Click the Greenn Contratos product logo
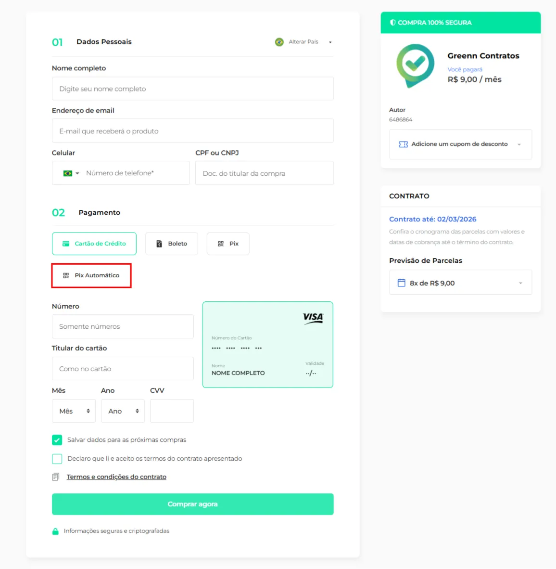The image size is (556, 569). tap(416, 65)
